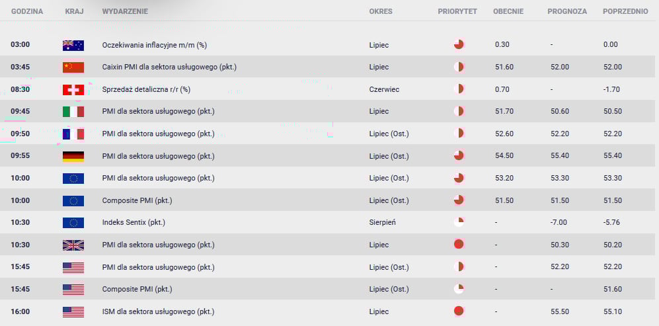The height and width of the screenshot is (326, 659).
Task: Click priority pie icon for ISM row
Action: (459, 311)
